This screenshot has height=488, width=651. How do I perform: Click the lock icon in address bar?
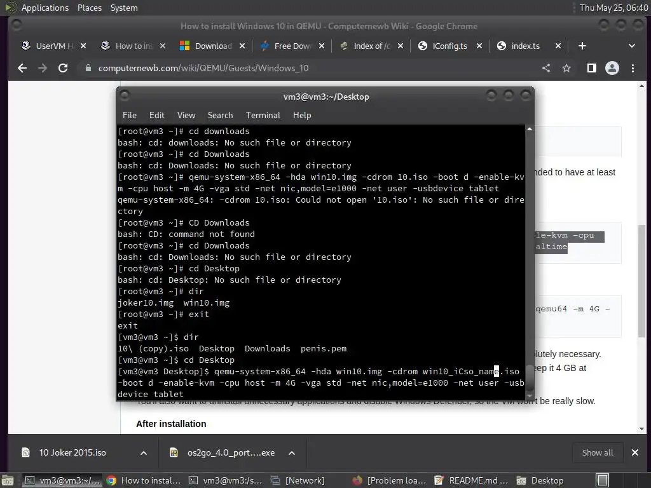click(x=88, y=68)
